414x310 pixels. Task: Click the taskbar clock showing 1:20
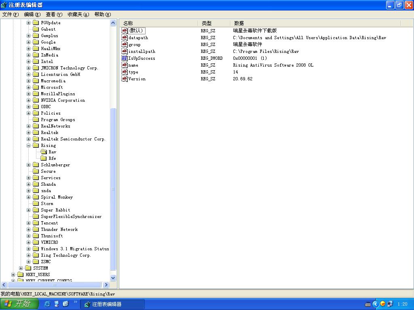pyautogui.click(x=402, y=304)
